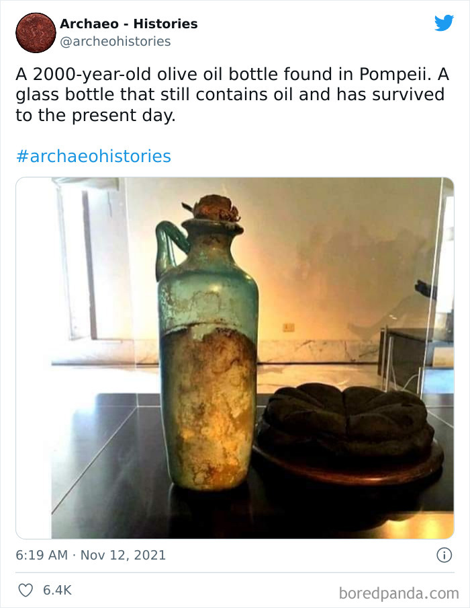Click the Nov 12, 2021 date text
Viewport: 470px width, 608px height.
point(124,555)
